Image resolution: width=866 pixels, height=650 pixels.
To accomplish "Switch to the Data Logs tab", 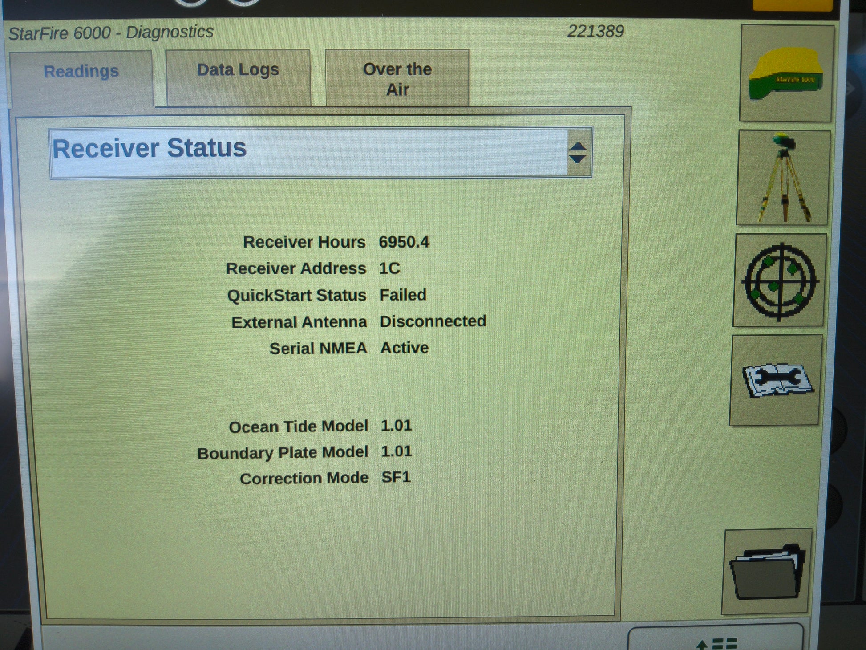I will (238, 77).
